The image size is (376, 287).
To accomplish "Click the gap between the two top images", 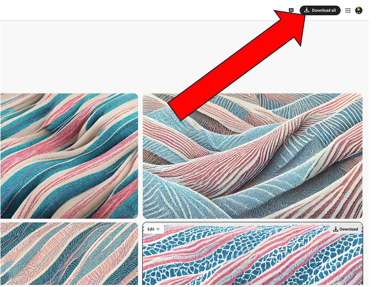I will [140, 156].
